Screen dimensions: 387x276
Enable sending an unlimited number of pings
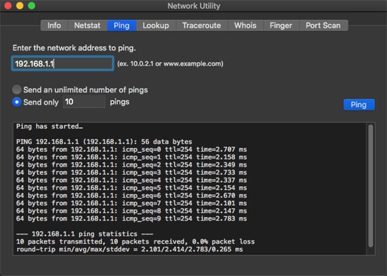[17, 90]
